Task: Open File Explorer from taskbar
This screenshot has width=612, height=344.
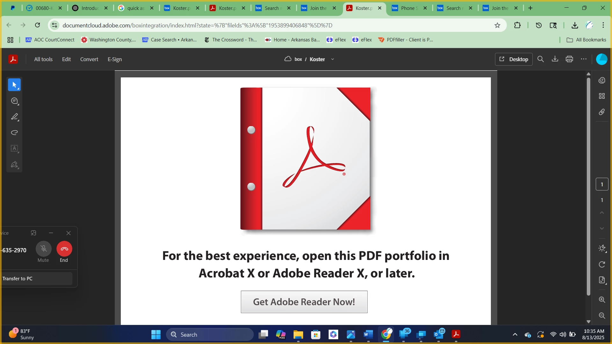Action: click(x=298, y=335)
